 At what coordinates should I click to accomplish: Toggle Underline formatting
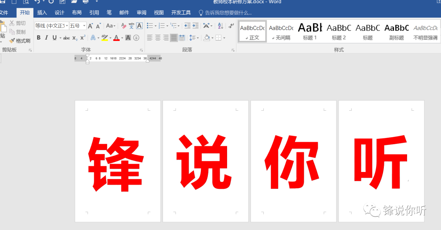point(55,38)
